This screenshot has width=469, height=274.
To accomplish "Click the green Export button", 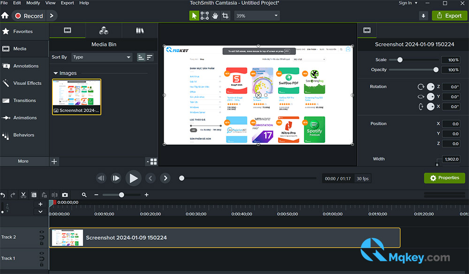I will [449, 15].
